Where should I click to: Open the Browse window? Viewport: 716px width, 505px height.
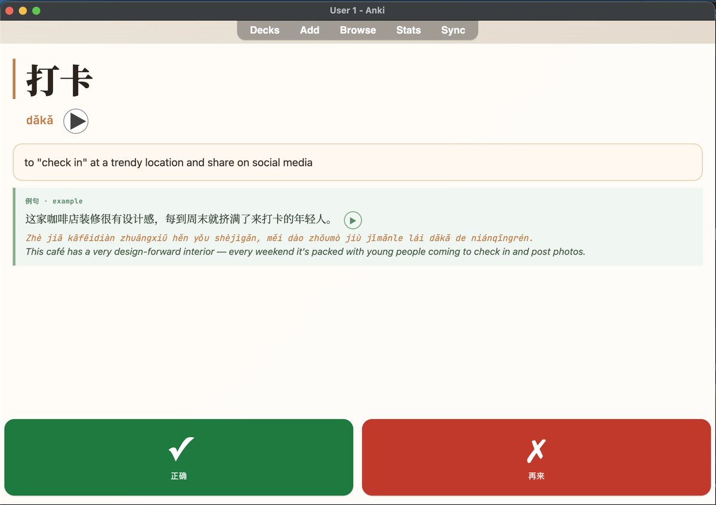(x=357, y=30)
